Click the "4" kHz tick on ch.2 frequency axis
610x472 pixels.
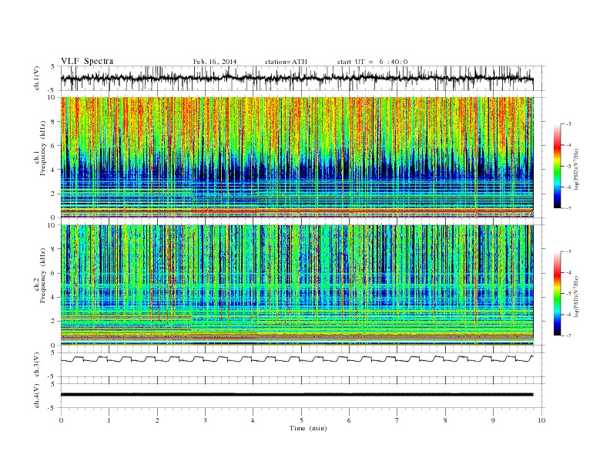point(54,298)
